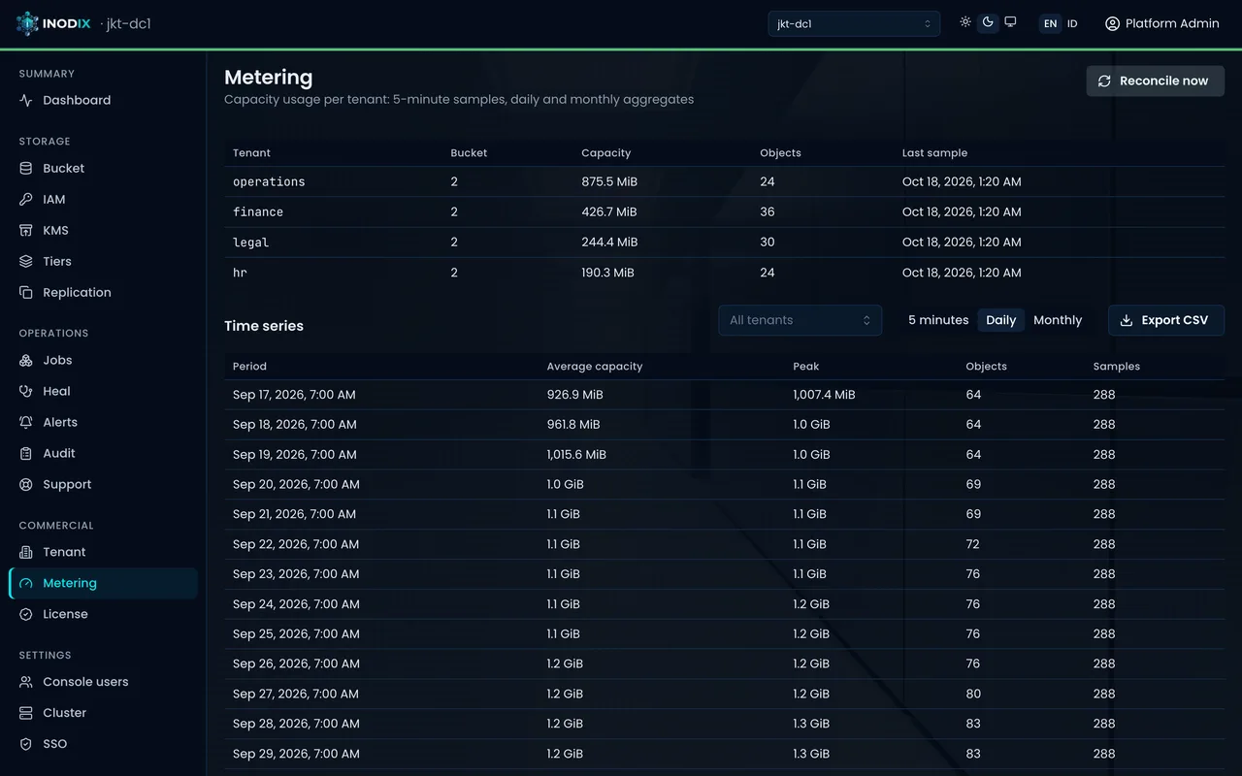Open Alerts bell item
The image size is (1242, 776).
pos(103,422)
